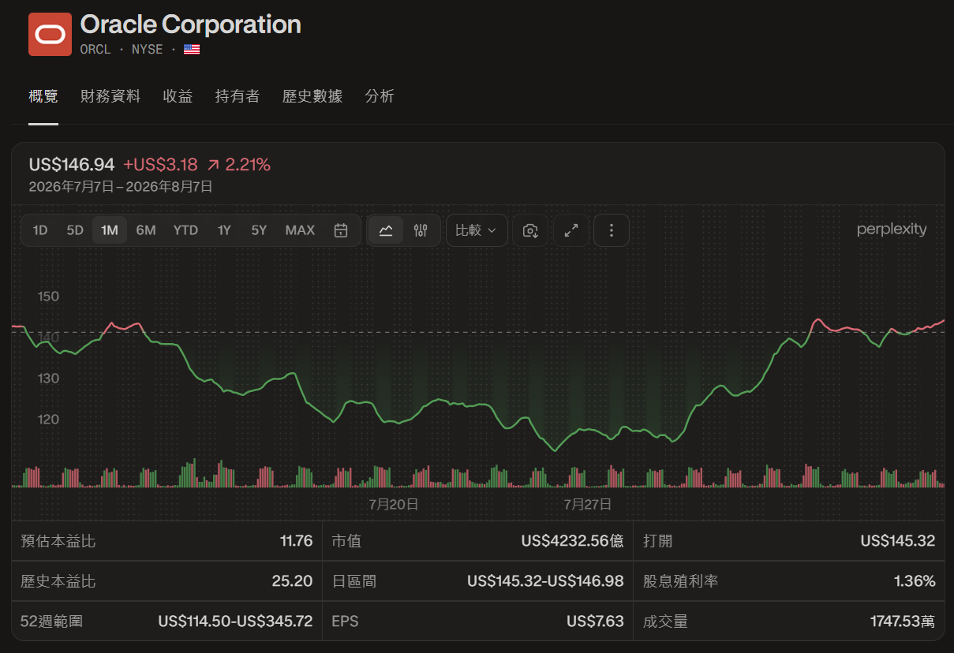The height and width of the screenshot is (653, 954).
Task: Open the 分析 tab
Action: tap(380, 96)
